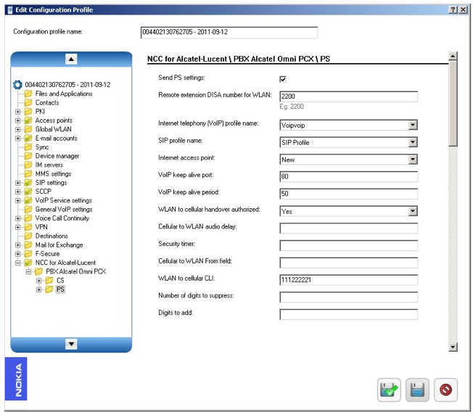The width and height of the screenshot is (473, 415).
Task: Click the tree panel scroll-up arrow button
Action: coord(71,59)
